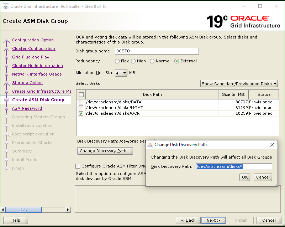Viewport: 285px width, 227px height.
Task: Select the Flex redundancy option
Action: tap(118, 61)
